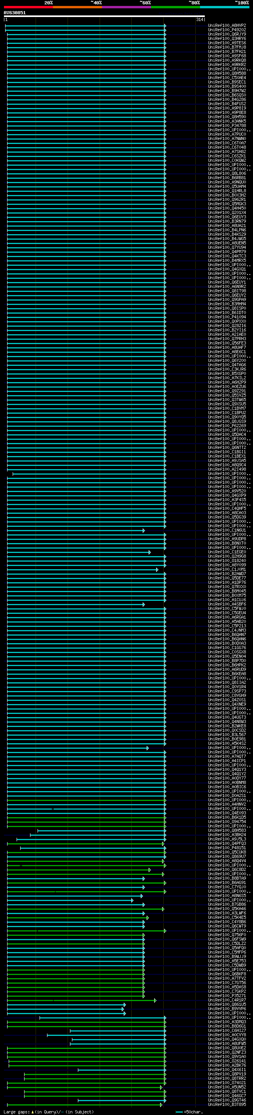253x1115 pixels.
Task: Select hit label UniRef100_Q8TVC1
Action: 227,1091
